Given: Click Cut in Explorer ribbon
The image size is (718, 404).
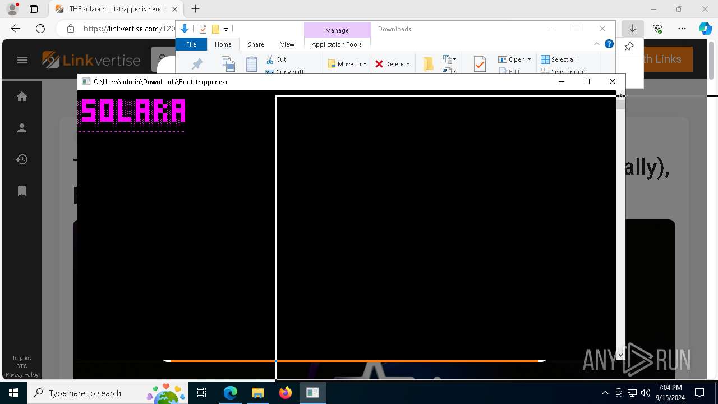Looking at the screenshot, I should (277, 59).
